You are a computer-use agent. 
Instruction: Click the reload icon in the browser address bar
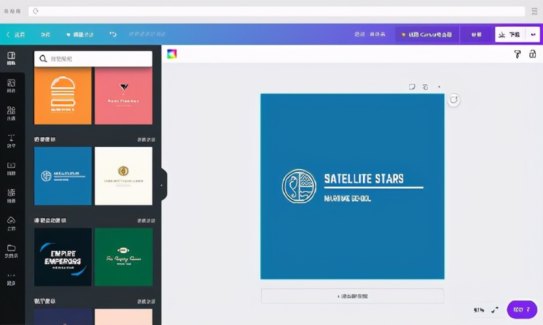click(x=35, y=11)
